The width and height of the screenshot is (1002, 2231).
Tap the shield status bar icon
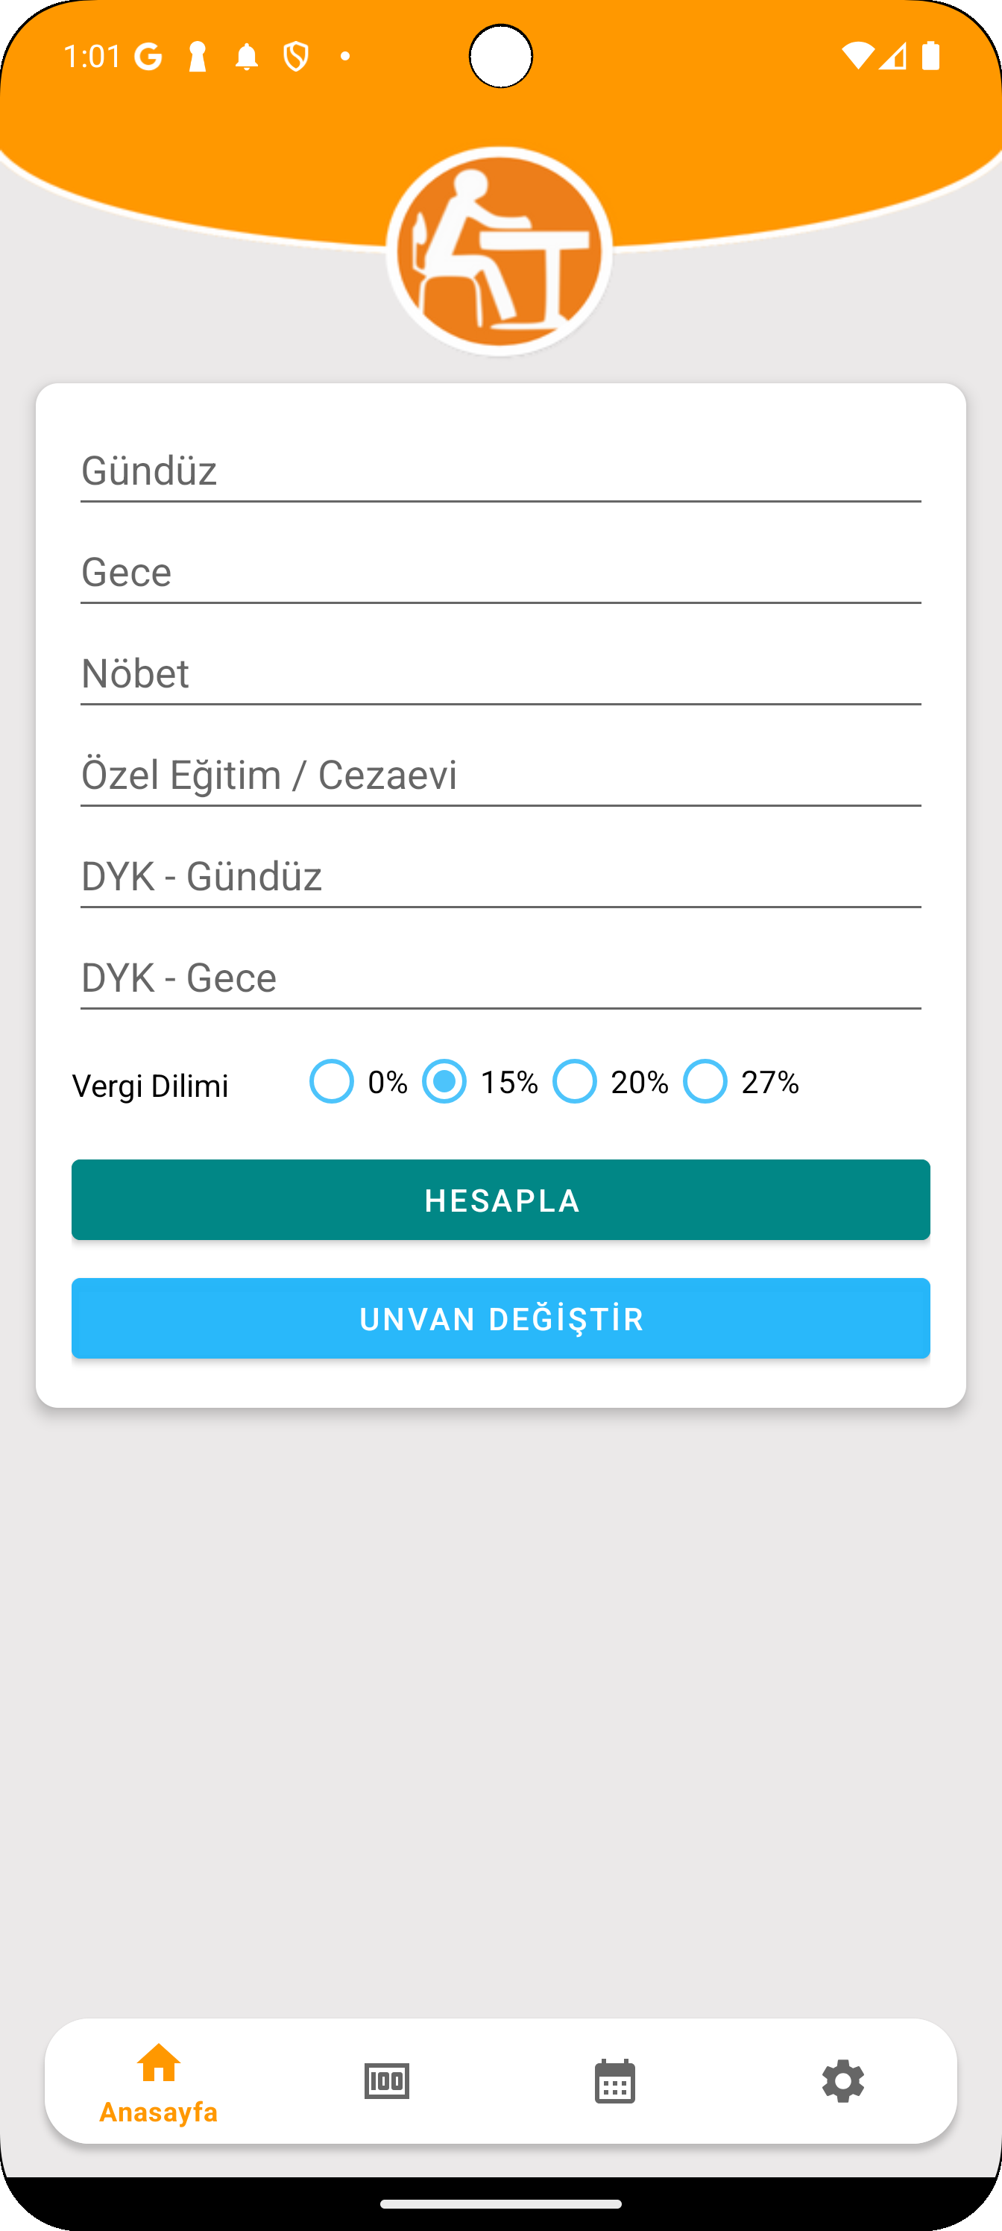pos(296,57)
